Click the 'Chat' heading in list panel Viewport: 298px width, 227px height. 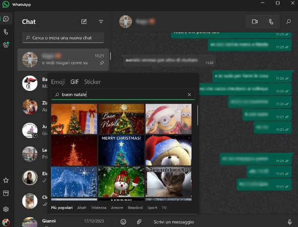tap(29, 21)
